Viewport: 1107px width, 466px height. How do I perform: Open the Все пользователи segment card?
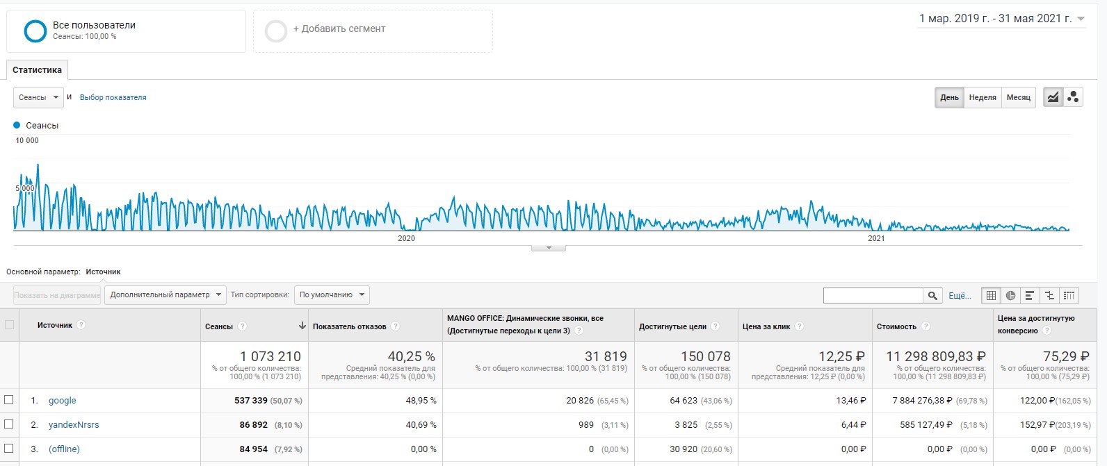tap(126, 31)
